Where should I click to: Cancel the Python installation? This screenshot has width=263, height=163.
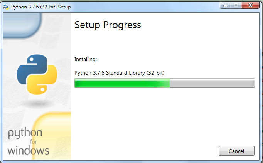coord(236,151)
